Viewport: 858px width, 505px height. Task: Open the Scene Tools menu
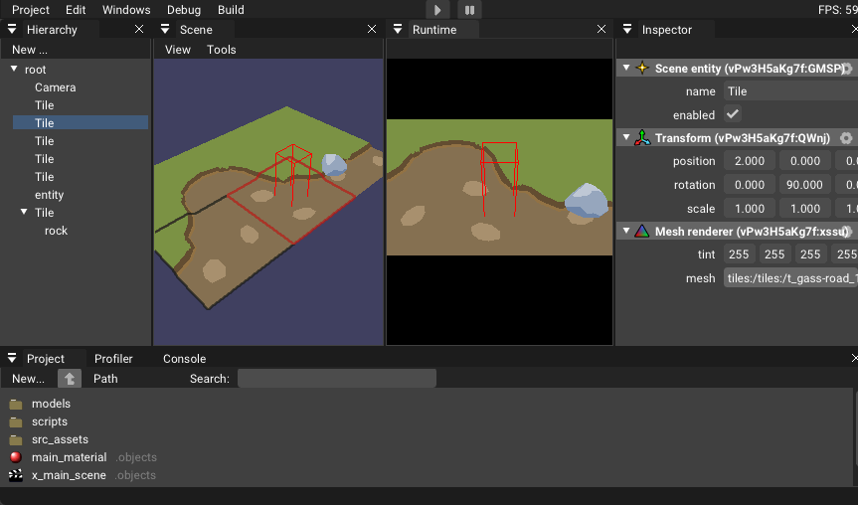222,50
